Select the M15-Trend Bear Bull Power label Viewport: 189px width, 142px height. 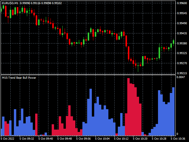(x=19, y=78)
